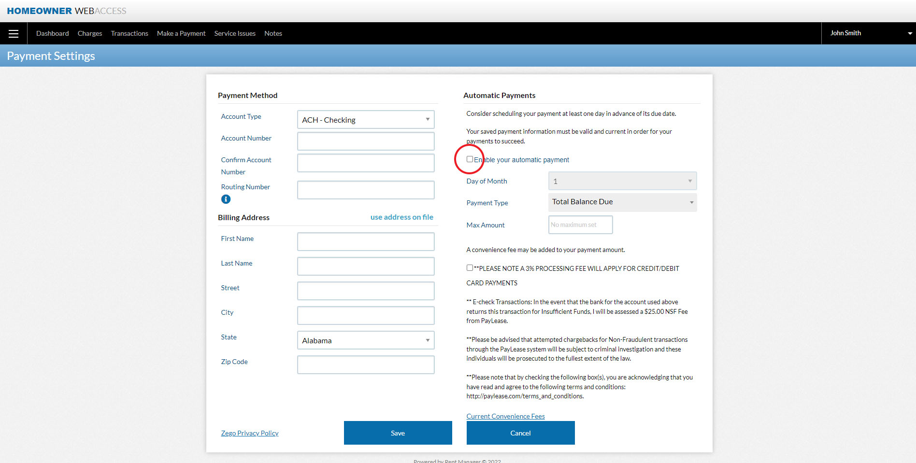Navigate to Make a Payment
This screenshot has width=916, height=463.
click(181, 33)
